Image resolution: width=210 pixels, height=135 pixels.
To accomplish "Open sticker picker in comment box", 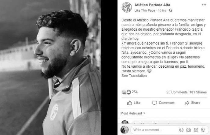I will tap(203, 130).
